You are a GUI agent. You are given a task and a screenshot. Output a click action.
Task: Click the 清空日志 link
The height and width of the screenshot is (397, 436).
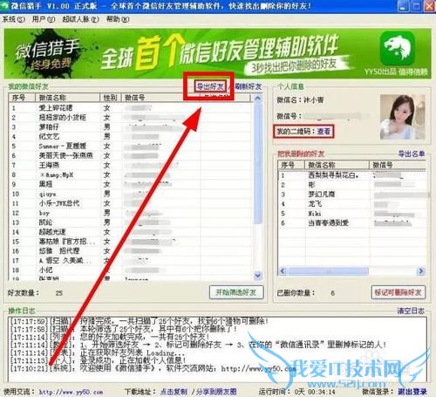point(411,311)
